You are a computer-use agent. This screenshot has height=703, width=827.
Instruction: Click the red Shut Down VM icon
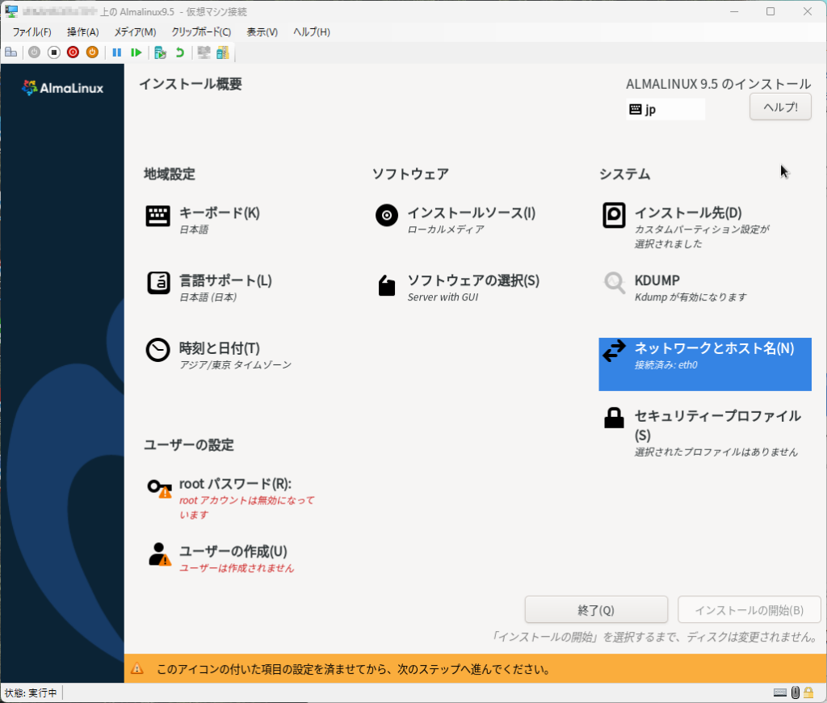click(x=73, y=53)
